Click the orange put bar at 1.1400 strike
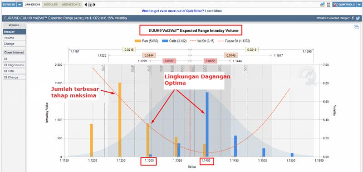363x172 pixels. click(x=205, y=150)
